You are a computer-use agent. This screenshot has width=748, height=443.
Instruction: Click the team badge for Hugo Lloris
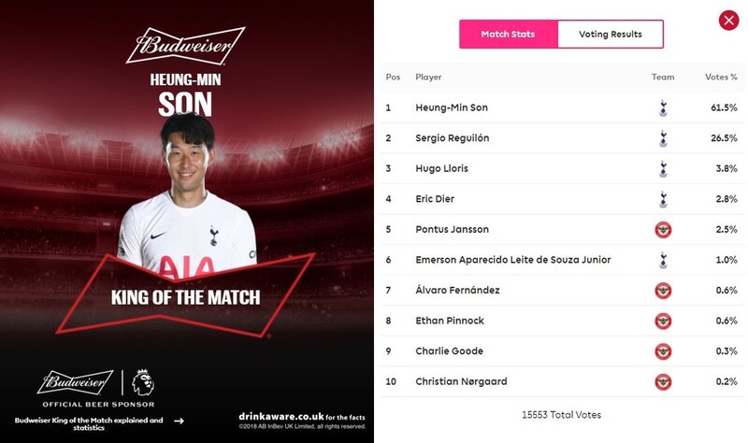663,168
